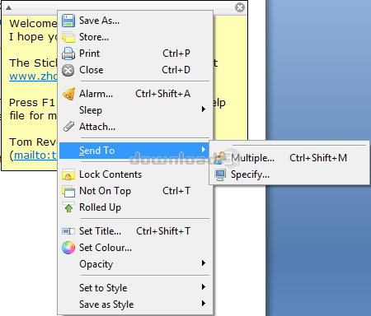Select the Send To menu entry
371x316 pixels.
[134, 151]
